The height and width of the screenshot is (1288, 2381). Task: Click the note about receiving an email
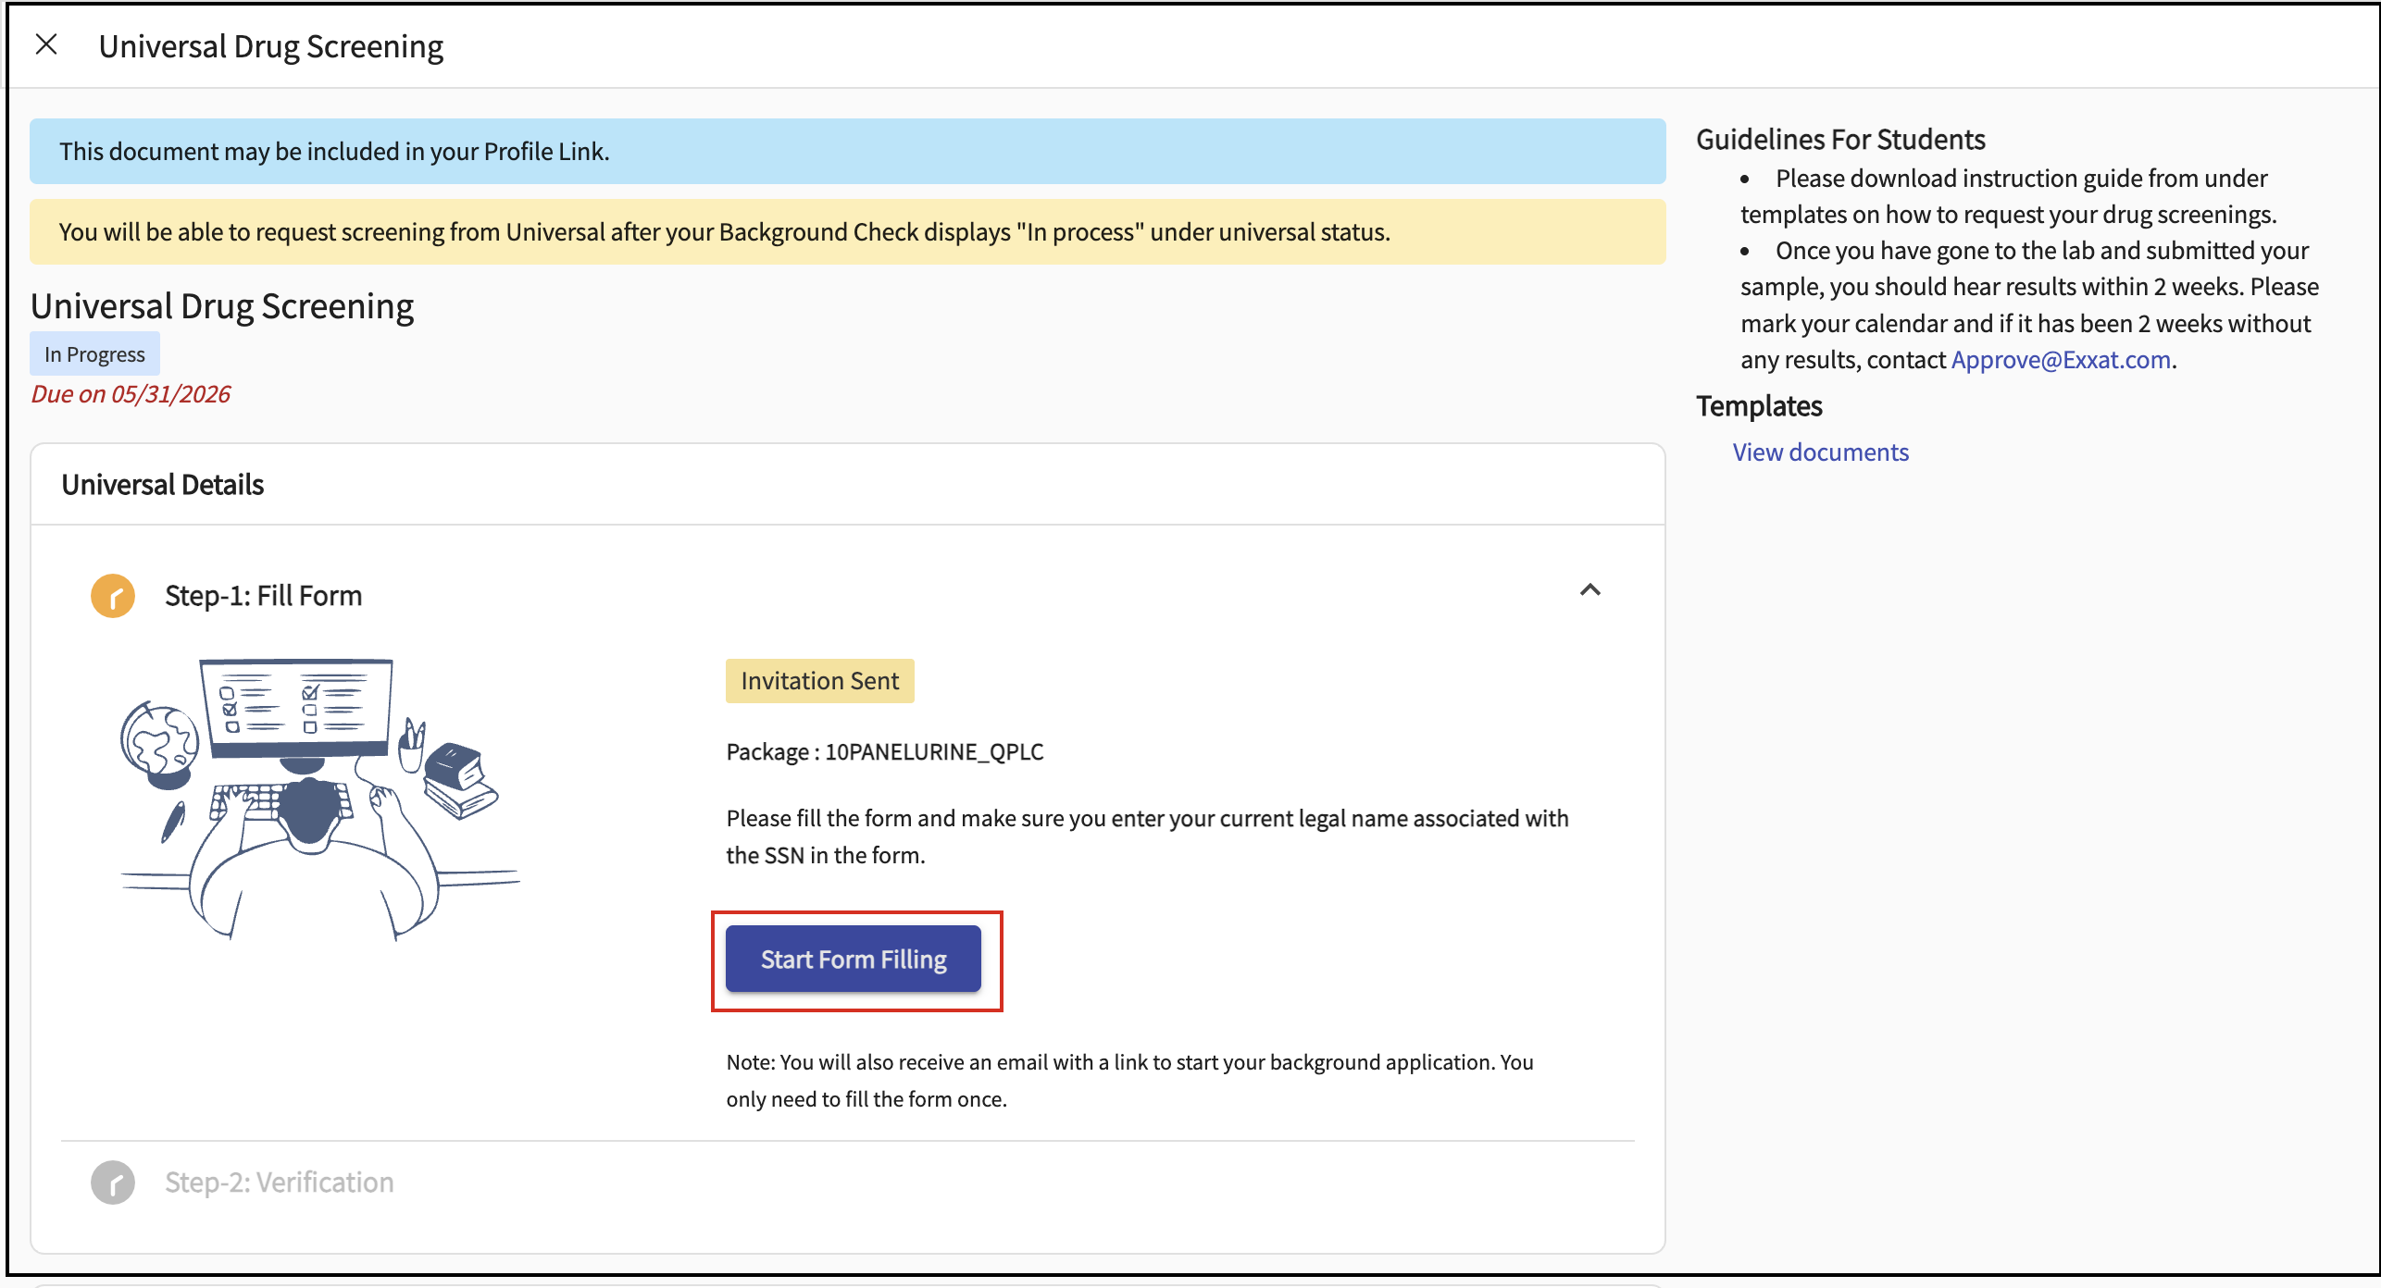click(x=1129, y=1081)
